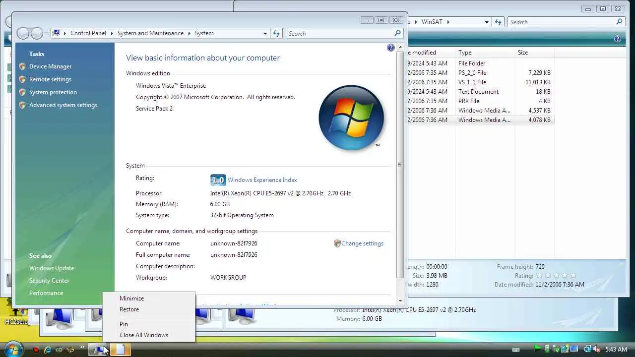635x357 pixels.
Task: Click the Control Panel icon in address bar
Action: (x=57, y=33)
